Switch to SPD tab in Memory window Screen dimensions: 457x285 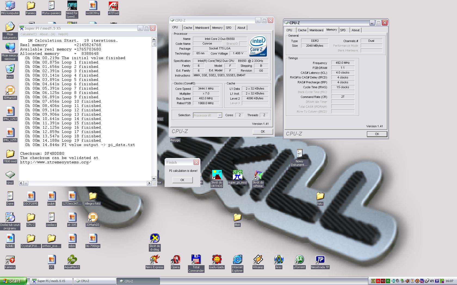click(x=343, y=30)
